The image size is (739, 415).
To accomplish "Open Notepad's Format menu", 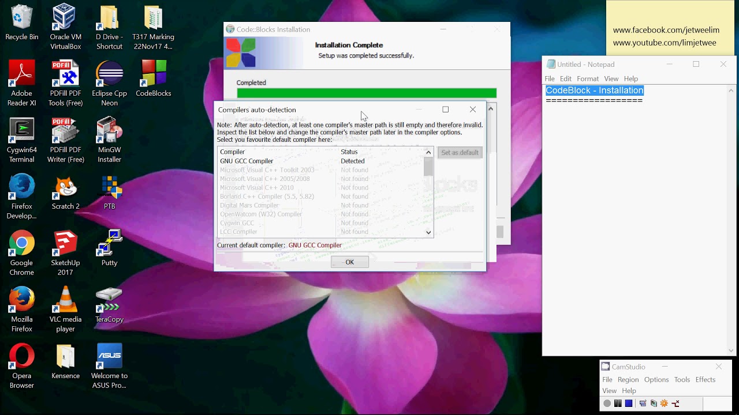I will tap(587, 79).
